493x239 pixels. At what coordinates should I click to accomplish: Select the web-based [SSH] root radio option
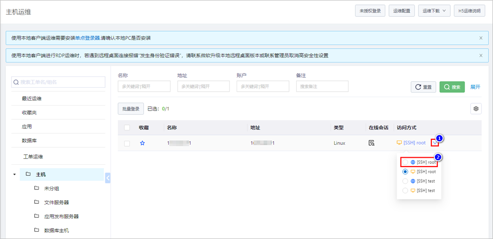(x=405, y=162)
